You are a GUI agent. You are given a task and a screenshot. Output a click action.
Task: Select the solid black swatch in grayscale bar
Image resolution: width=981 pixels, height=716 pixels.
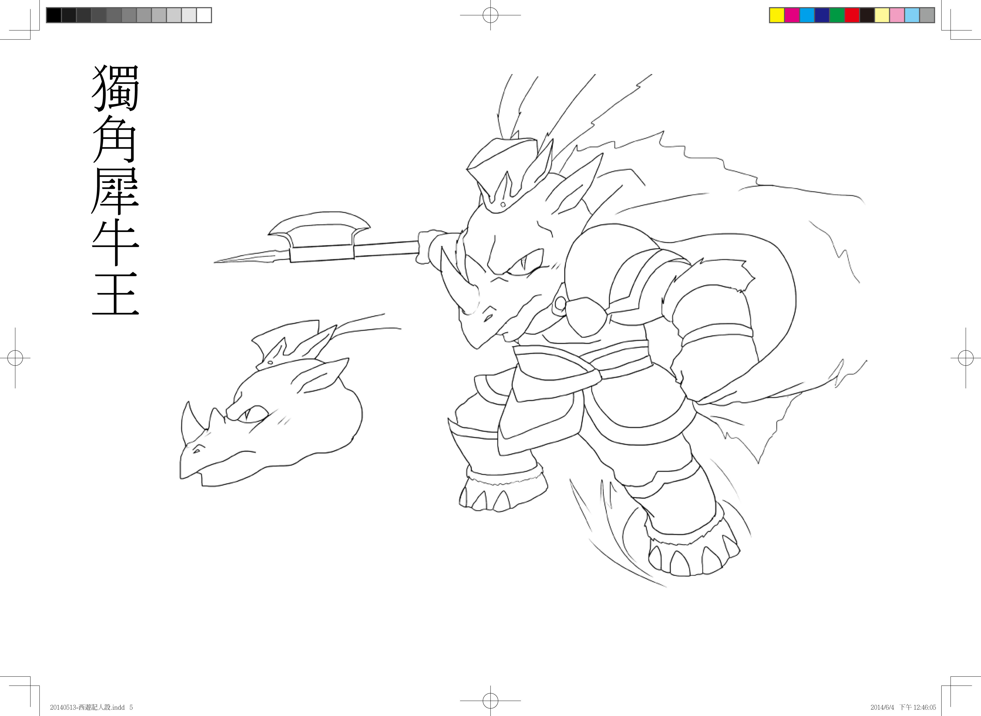coord(54,15)
